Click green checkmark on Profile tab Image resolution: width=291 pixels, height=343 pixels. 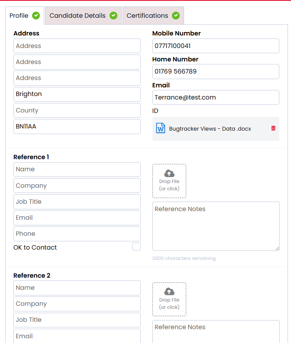(36, 16)
